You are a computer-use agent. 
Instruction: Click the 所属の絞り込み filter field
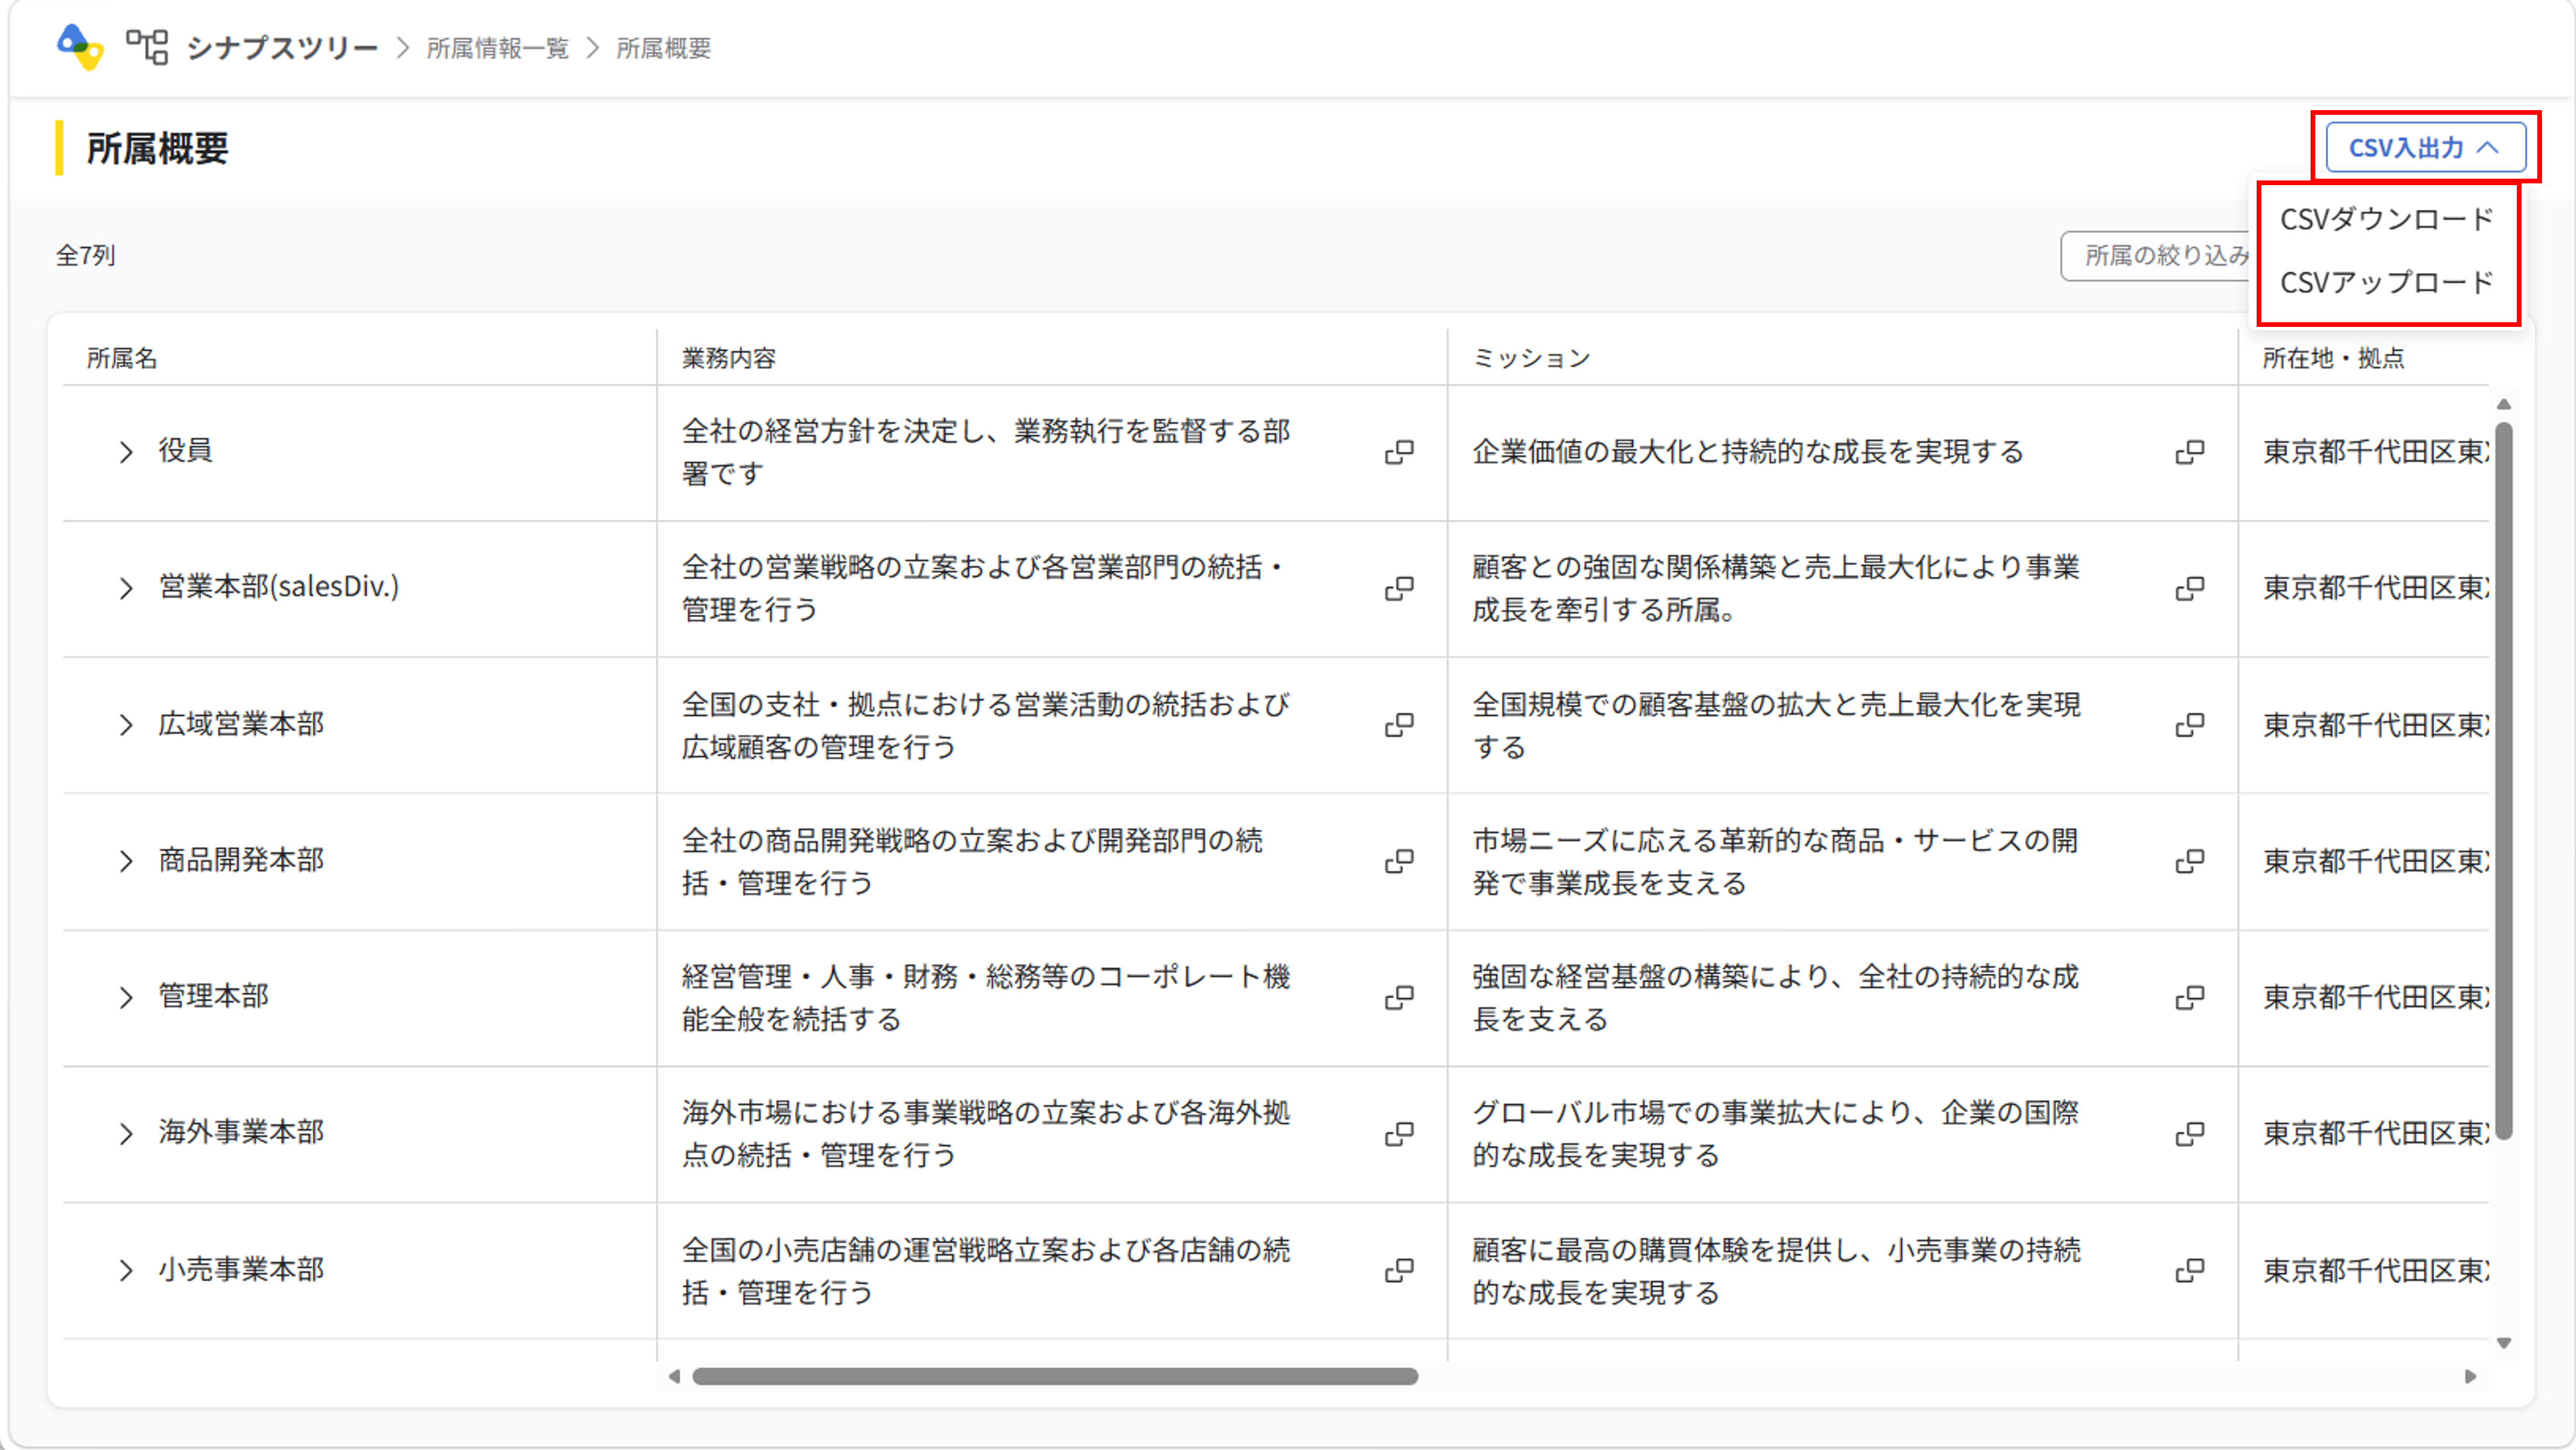coord(2156,256)
